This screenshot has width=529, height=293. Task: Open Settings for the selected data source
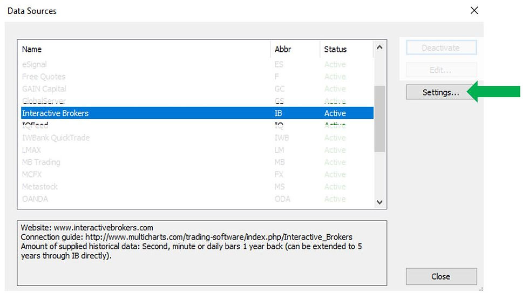click(x=440, y=92)
